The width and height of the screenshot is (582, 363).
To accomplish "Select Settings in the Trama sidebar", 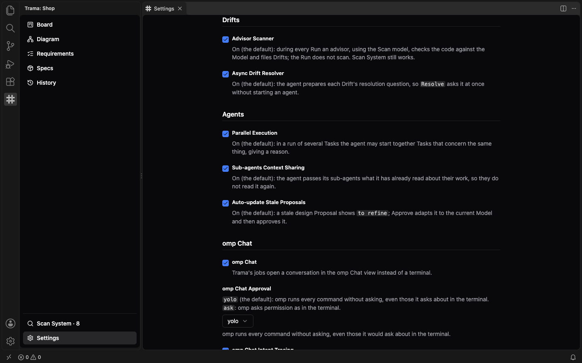I will [80, 338].
